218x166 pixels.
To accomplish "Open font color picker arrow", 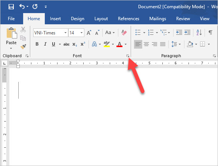I will tap(125, 44).
